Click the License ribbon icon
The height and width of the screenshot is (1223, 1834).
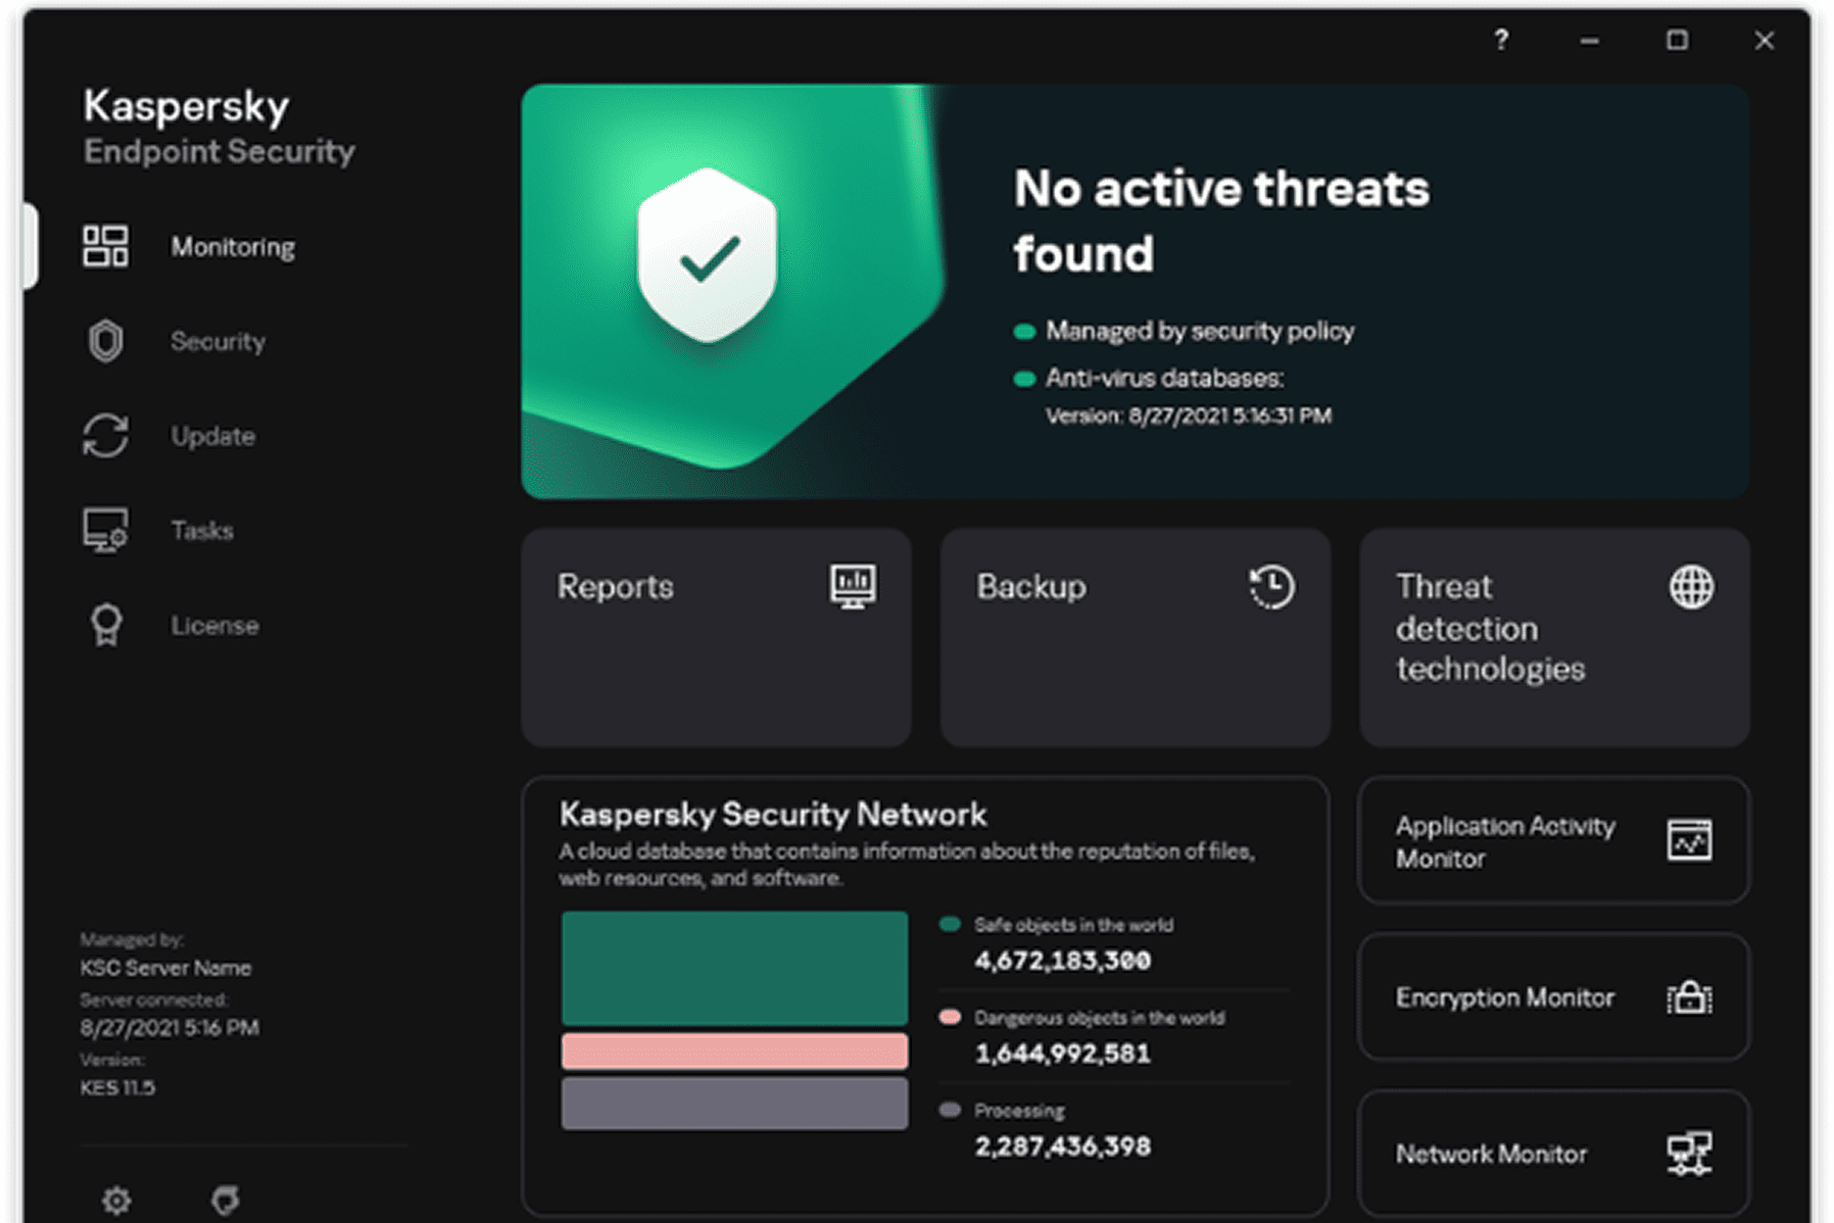pyautogui.click(x=106, y=624)
